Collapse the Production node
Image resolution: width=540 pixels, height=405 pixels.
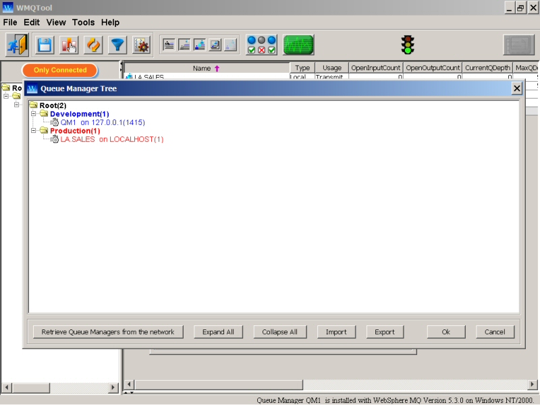click(x=33, y=130)
